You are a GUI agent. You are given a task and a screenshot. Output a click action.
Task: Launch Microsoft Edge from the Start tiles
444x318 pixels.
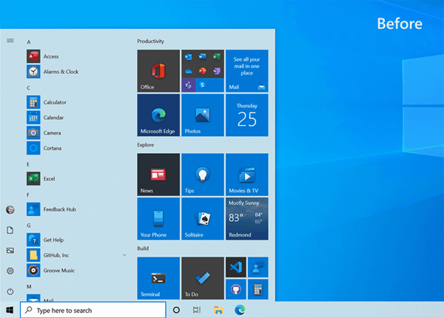(158, 115)
